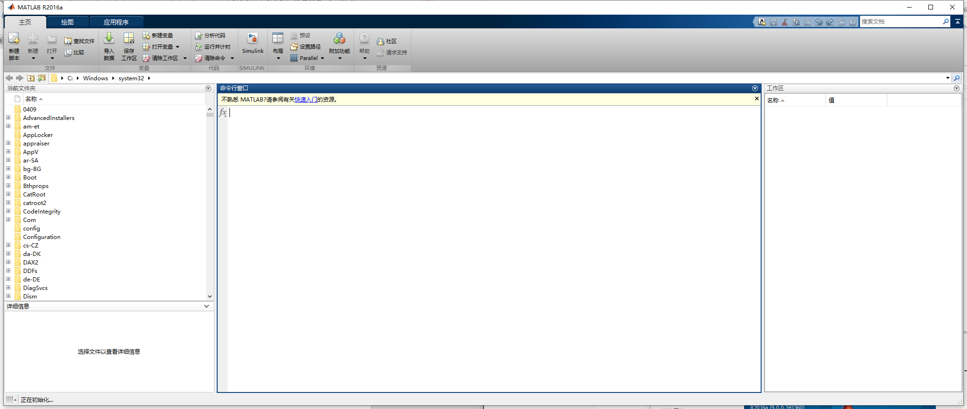Open the 帮助 help dropdown
Viewport: 967px width, 409px height.
pyautogui.click(x=365, y=46)
